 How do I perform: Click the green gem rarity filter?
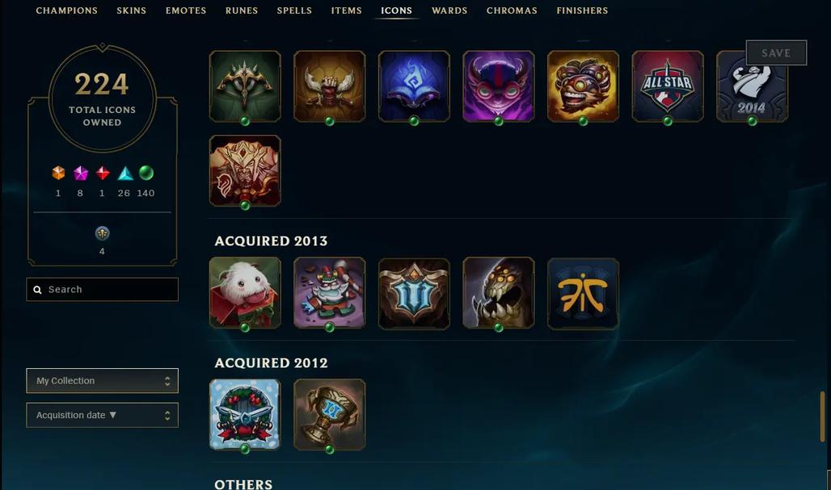click(x=146, y=173)
